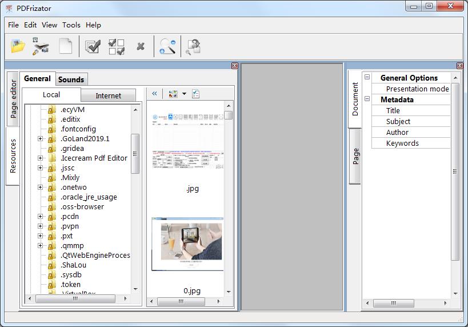This screenshot has height=327, width=468.
Task: Select the .ShaLou folder
Action: [x=73, y=265]
